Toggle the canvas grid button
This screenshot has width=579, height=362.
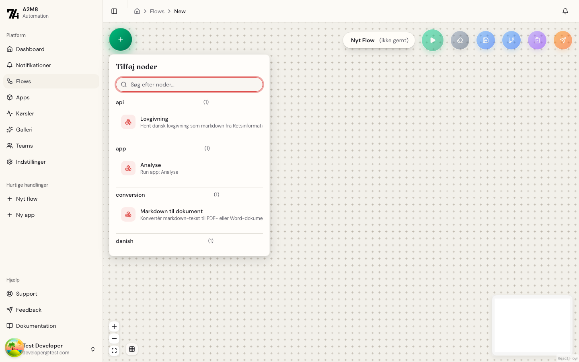coord(132,349)
